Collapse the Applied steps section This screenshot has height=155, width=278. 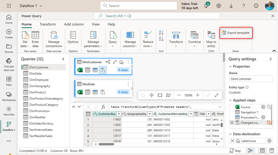pos(230,100)
